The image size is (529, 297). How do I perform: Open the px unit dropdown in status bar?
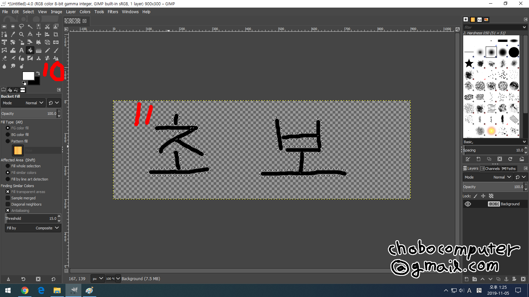point(98,279)
